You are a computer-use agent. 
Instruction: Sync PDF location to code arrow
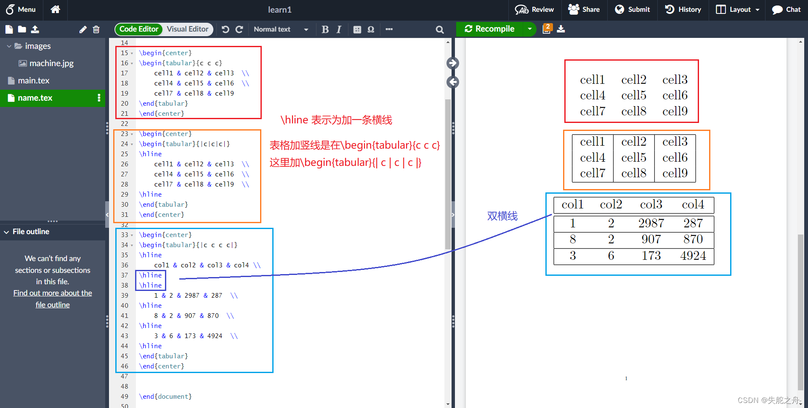click(453, 82)
